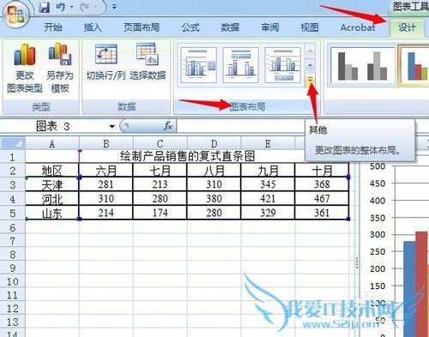Image resolution: width=429 pixels, height=337 pixels.
Task: Click the fx insert function button
Action: [x=168, y=125]
